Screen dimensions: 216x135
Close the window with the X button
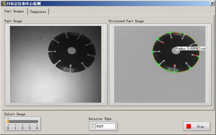tap(212, 3)
